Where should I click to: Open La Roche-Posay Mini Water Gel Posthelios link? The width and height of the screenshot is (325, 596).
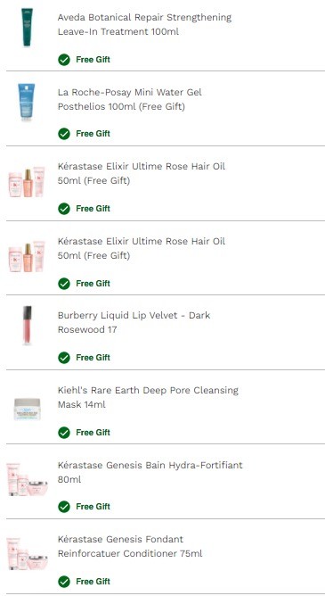point(130,99)
